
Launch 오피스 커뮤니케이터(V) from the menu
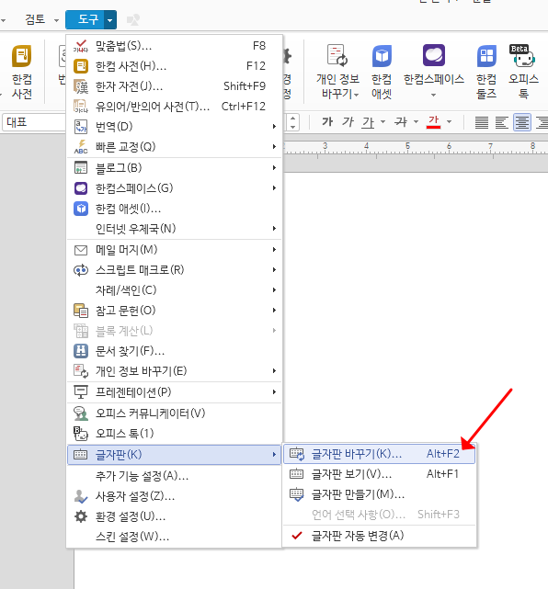(x=174, y=413)
